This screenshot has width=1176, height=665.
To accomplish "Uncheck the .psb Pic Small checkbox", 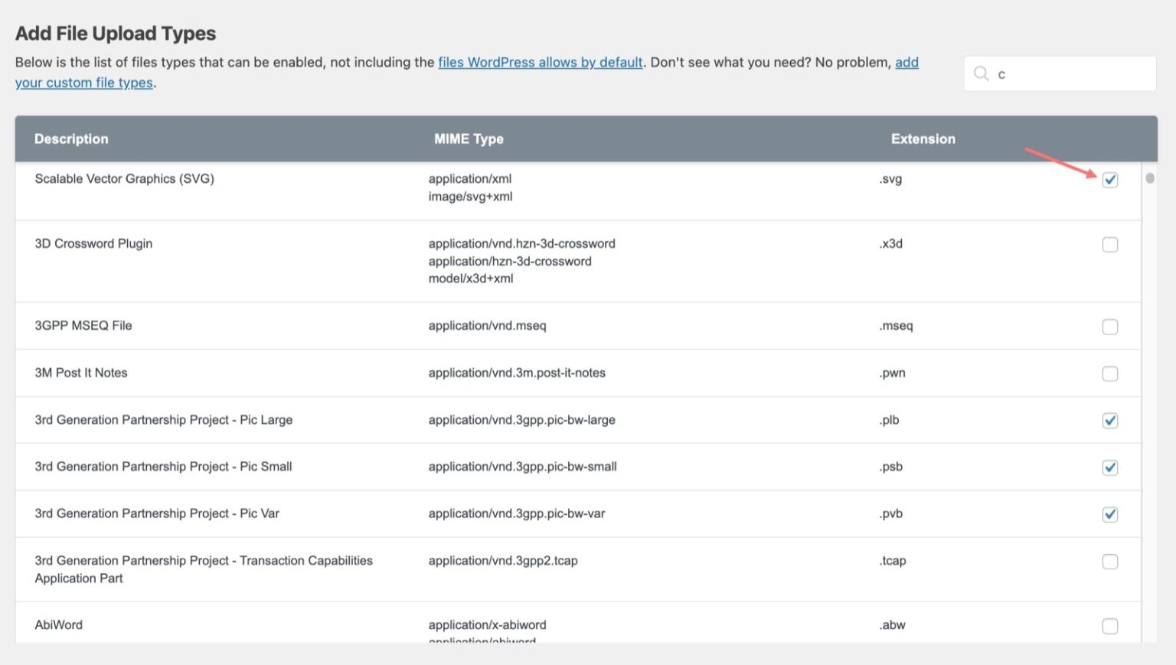I will [x=1109, y=468].
